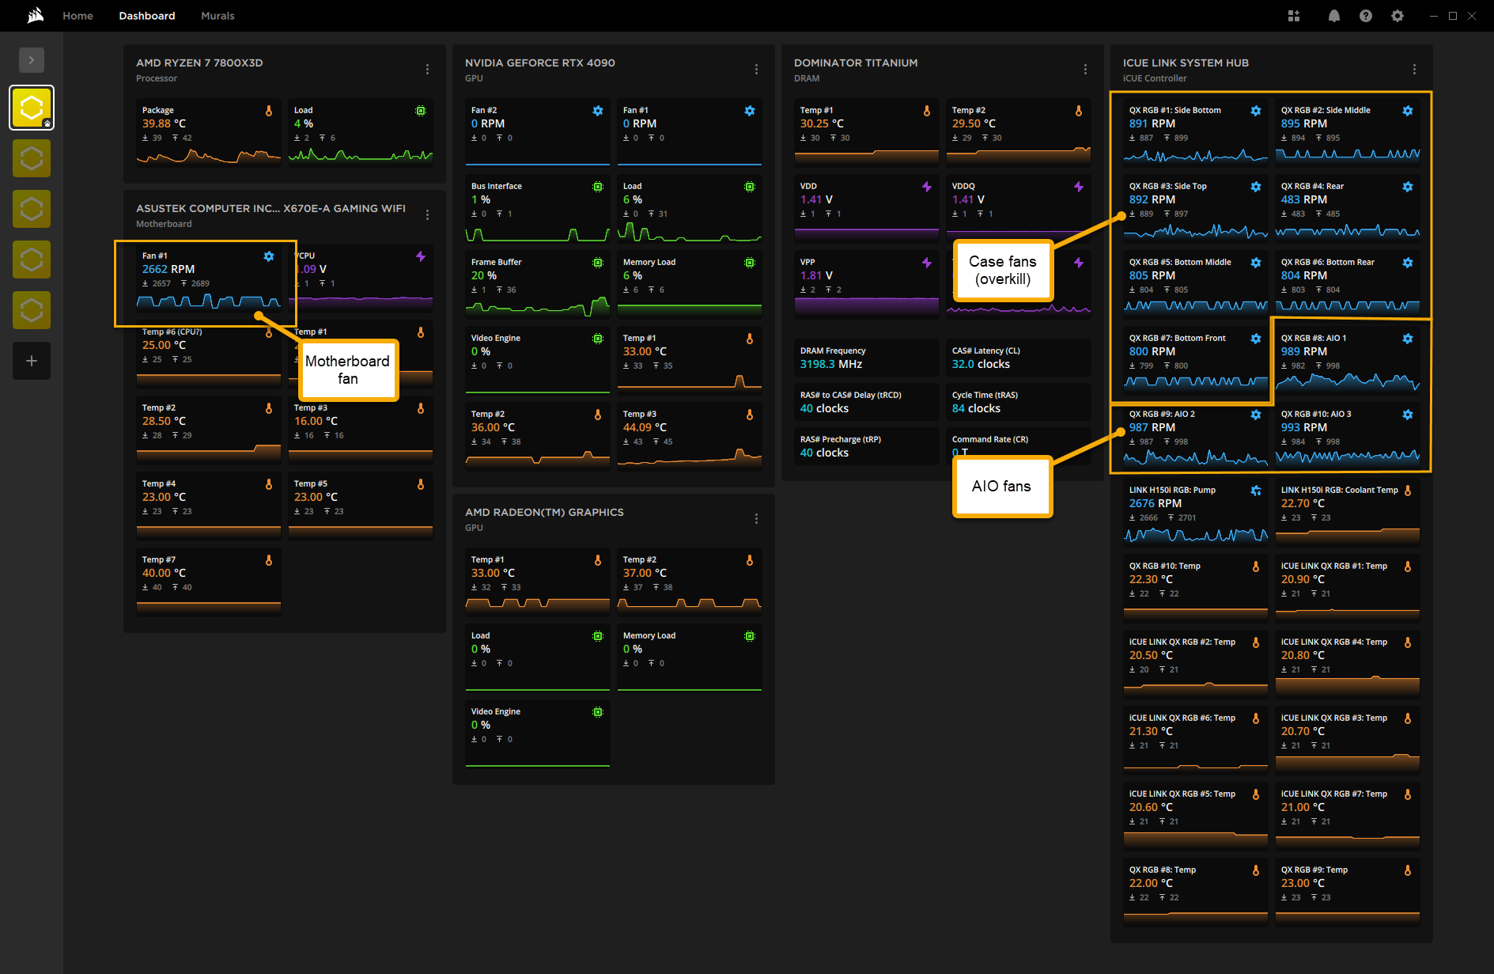Click pump icon on LINK H150i RGB: Pump tile

1256,491
